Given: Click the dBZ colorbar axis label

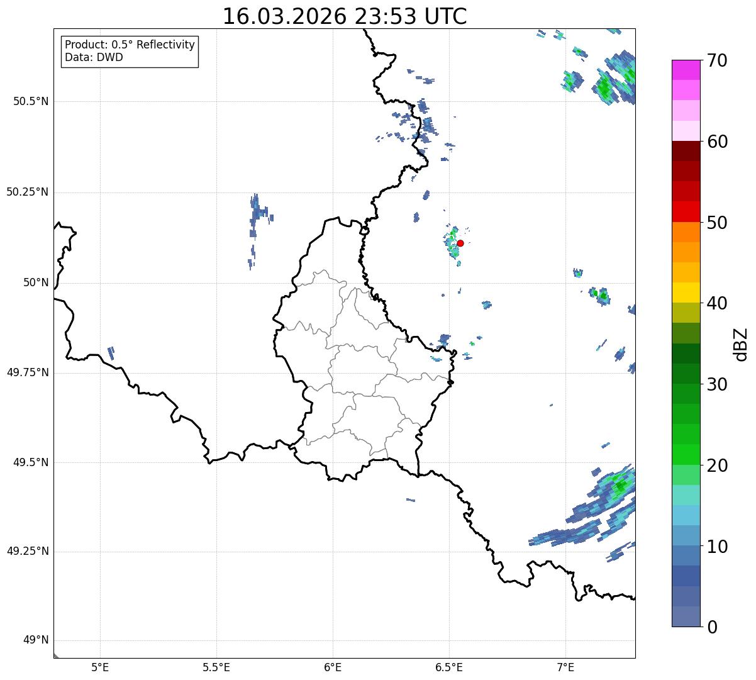Looking at the screenshot, I should [741, 343].
